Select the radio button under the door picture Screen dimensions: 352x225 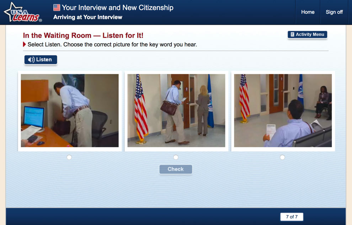point(176,157)
